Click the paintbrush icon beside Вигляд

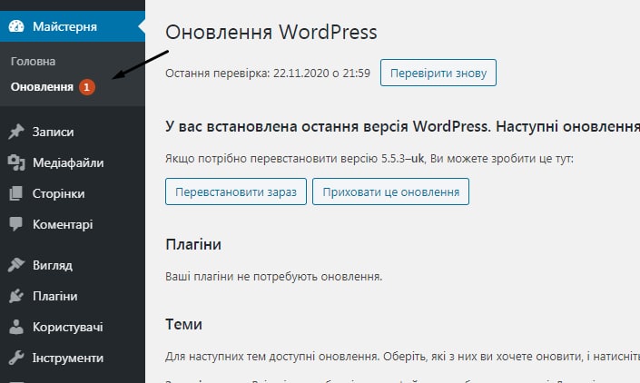[x=16, y=265]
